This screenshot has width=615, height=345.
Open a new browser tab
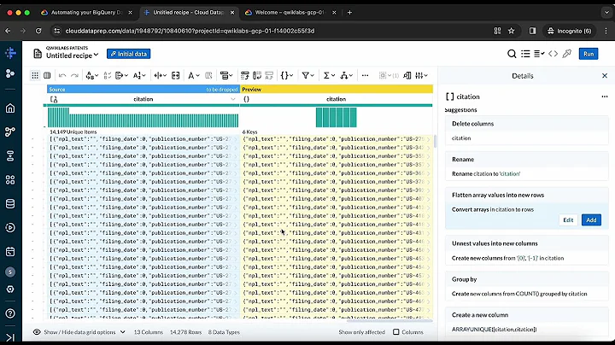(x=349, y=13)
